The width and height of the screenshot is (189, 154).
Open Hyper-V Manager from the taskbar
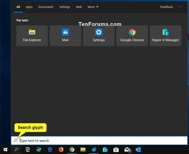point(105,149)
